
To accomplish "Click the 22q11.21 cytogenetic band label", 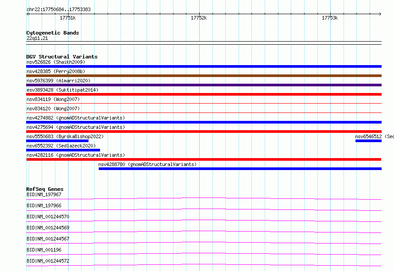I will (37, 38).
